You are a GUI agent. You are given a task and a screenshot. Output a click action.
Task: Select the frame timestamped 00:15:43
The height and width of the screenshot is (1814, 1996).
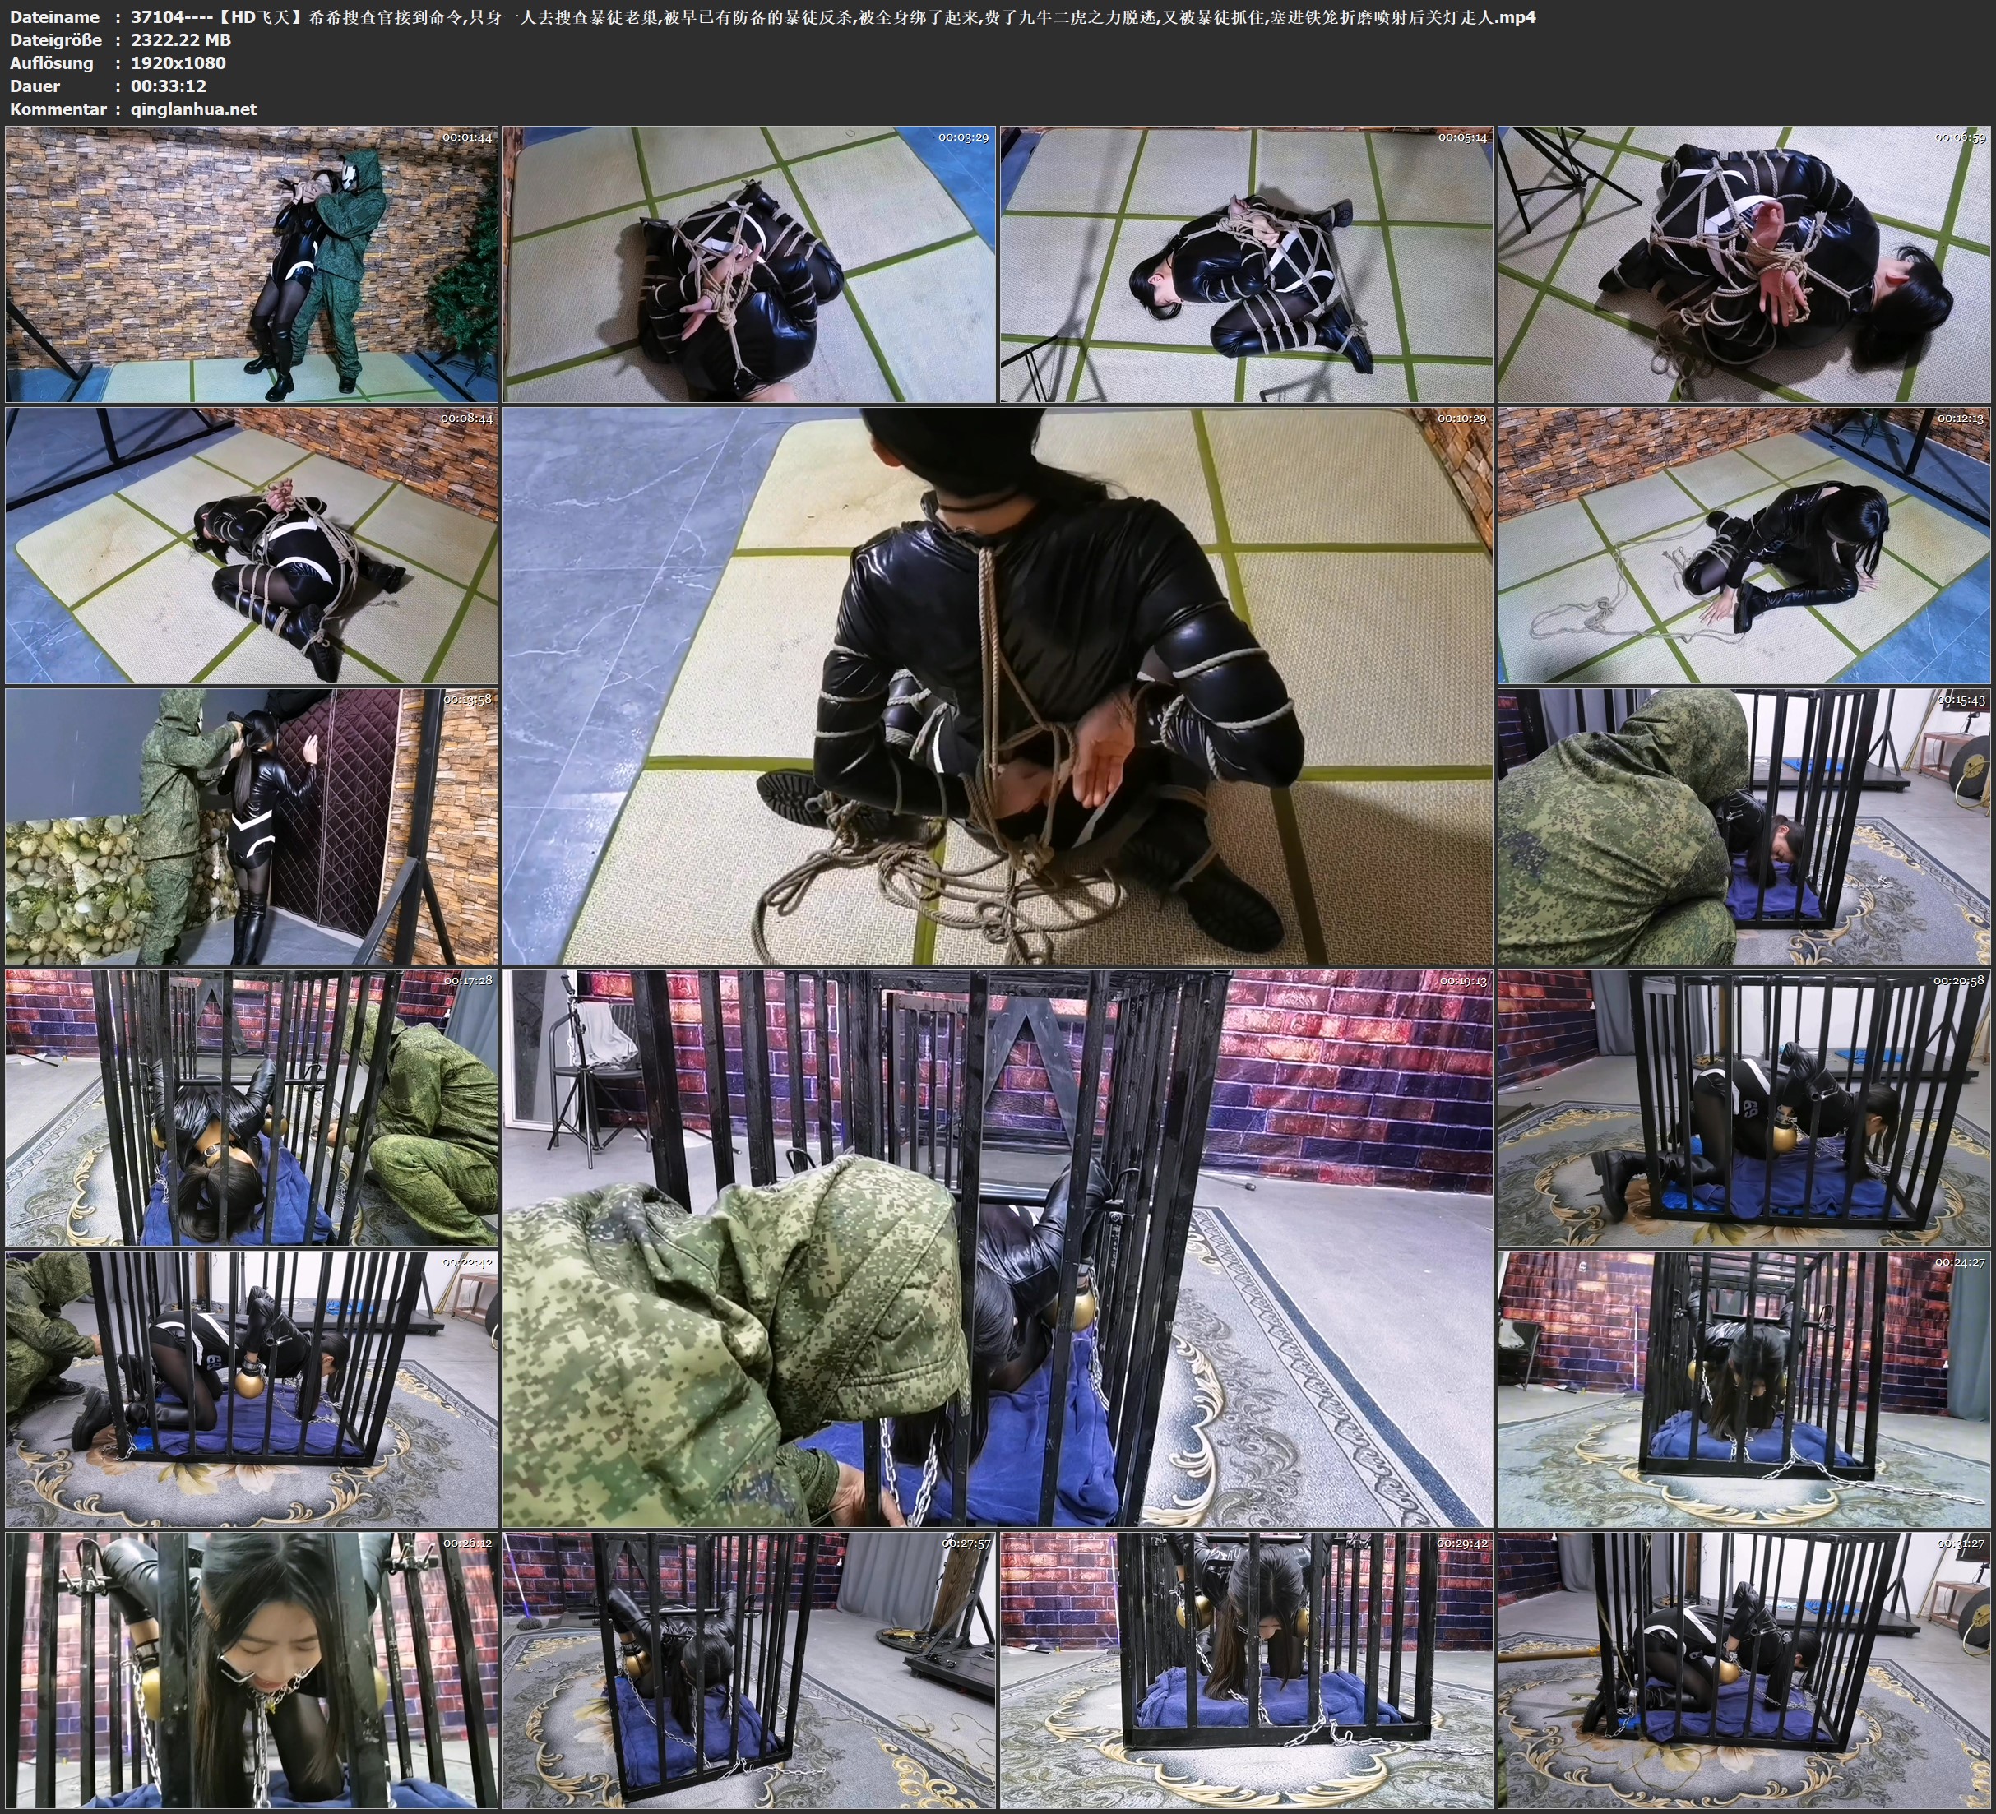tap(1744, 826)
